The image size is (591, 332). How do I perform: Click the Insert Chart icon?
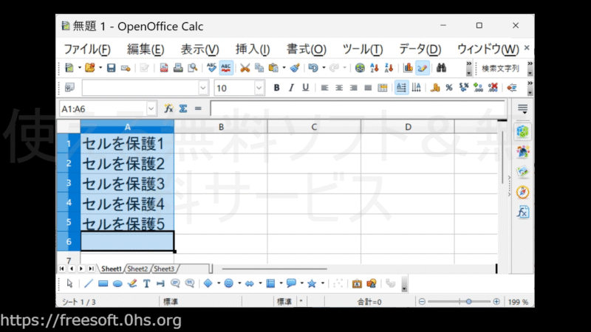click(x=407, y=68)
